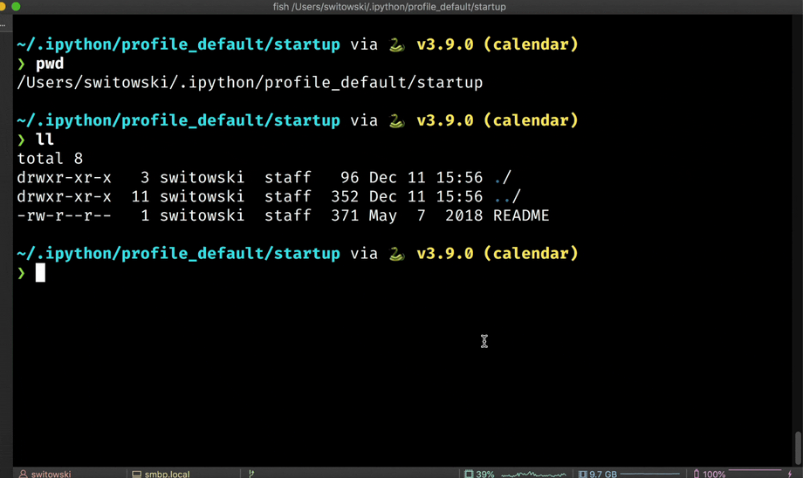This screenshot has width=803, height=478.
Task: Click the 'pwd' command text
Action: point(50,64)
